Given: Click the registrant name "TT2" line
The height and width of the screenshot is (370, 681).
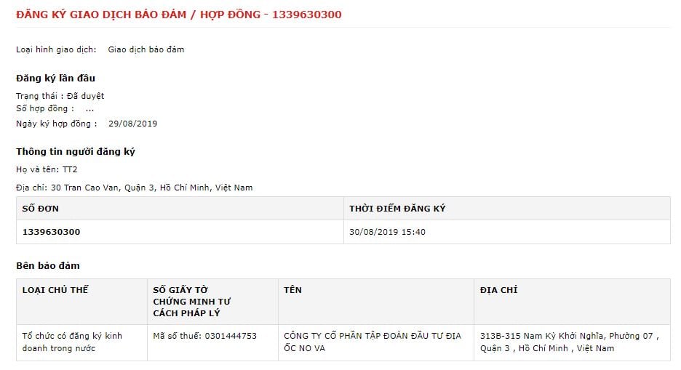Looking at the screenshot, I should tap(47, 169).
